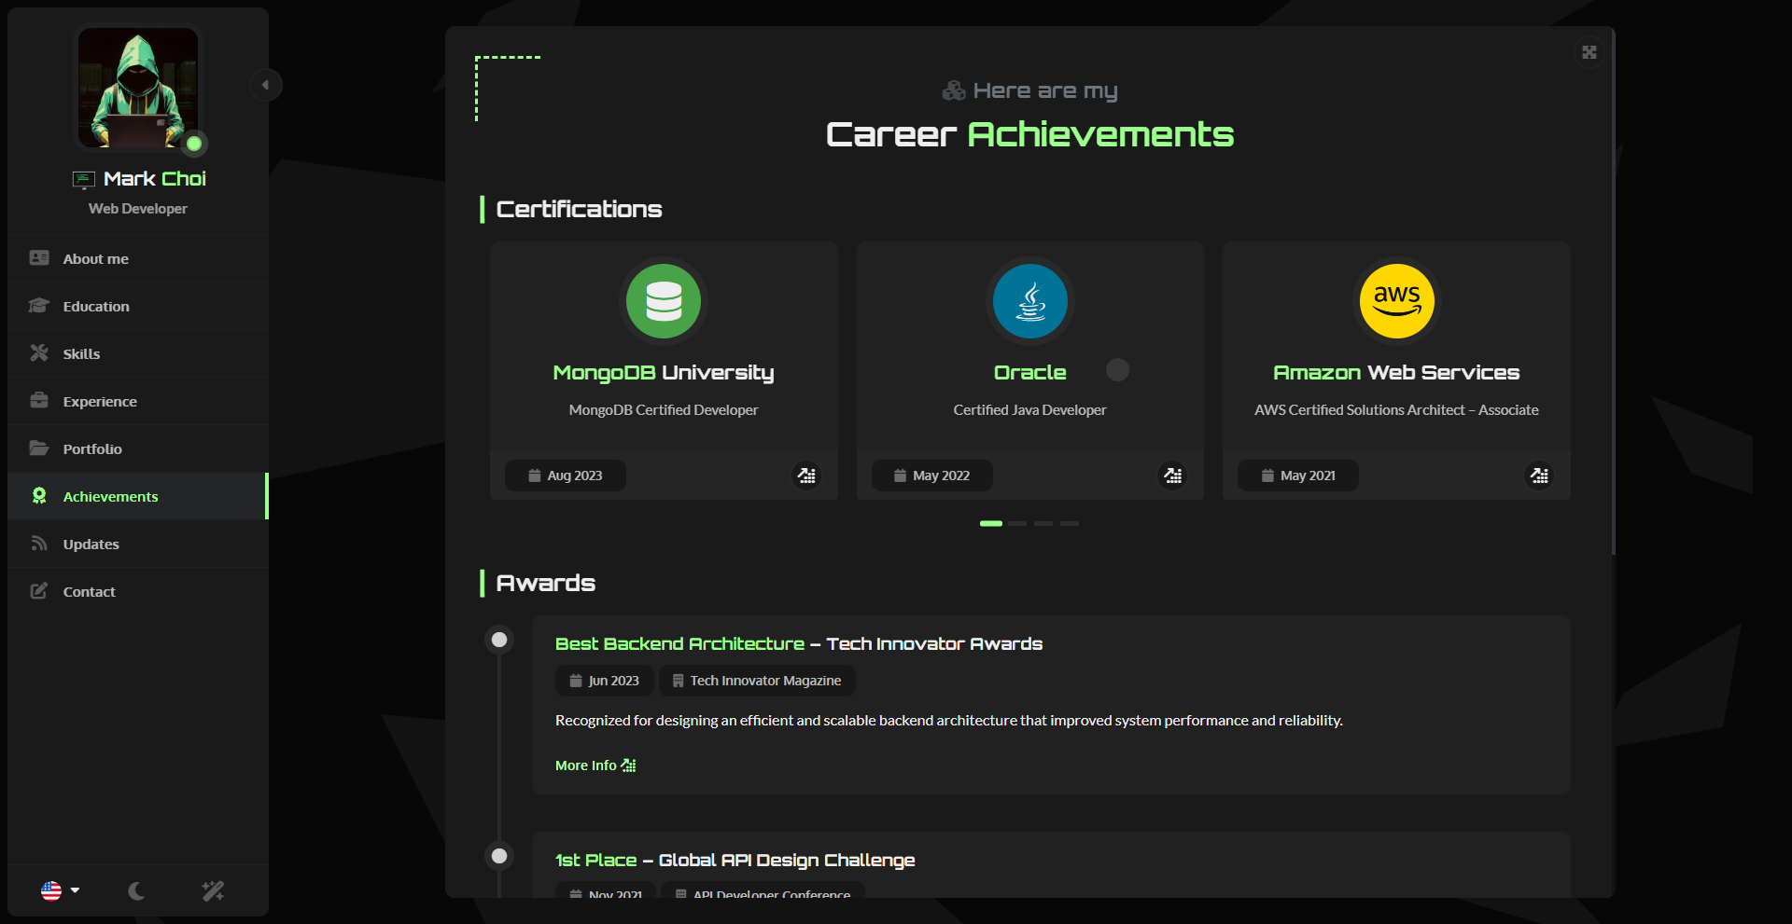Image resolution: width=1792 pixels, height=924 pixels.
Task: Click the Aug 2023 date badge
Action: [x=566, y=476]
